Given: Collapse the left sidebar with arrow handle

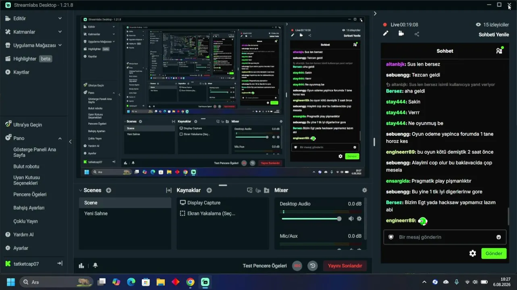Looking at the screenshot, I should click(70, 141).
